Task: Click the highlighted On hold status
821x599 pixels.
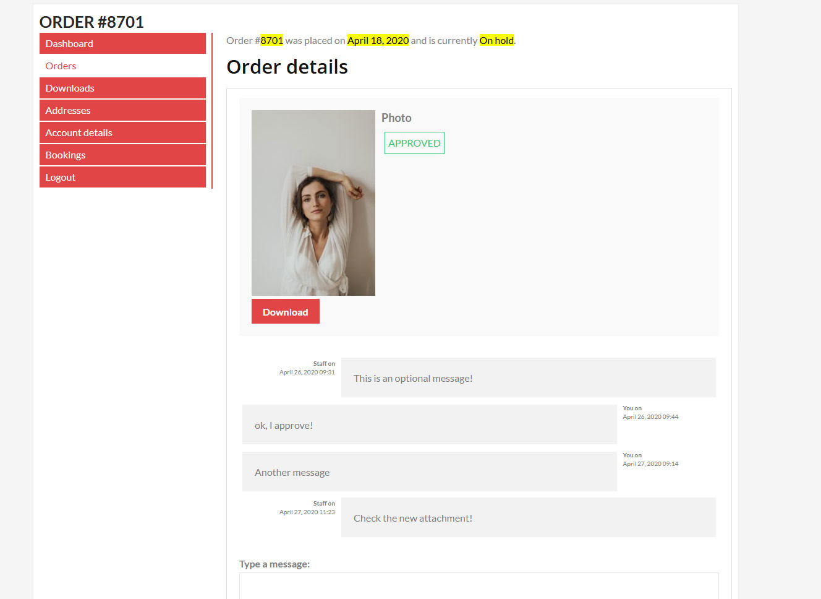Action: [496, 41]
